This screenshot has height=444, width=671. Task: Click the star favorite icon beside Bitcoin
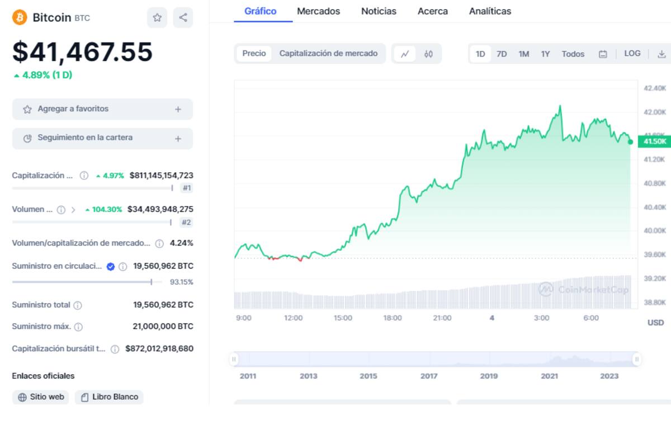tap(157, 18)
